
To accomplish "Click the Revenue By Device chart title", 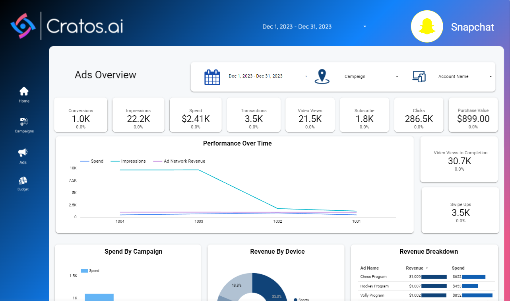I will (277, 252).
